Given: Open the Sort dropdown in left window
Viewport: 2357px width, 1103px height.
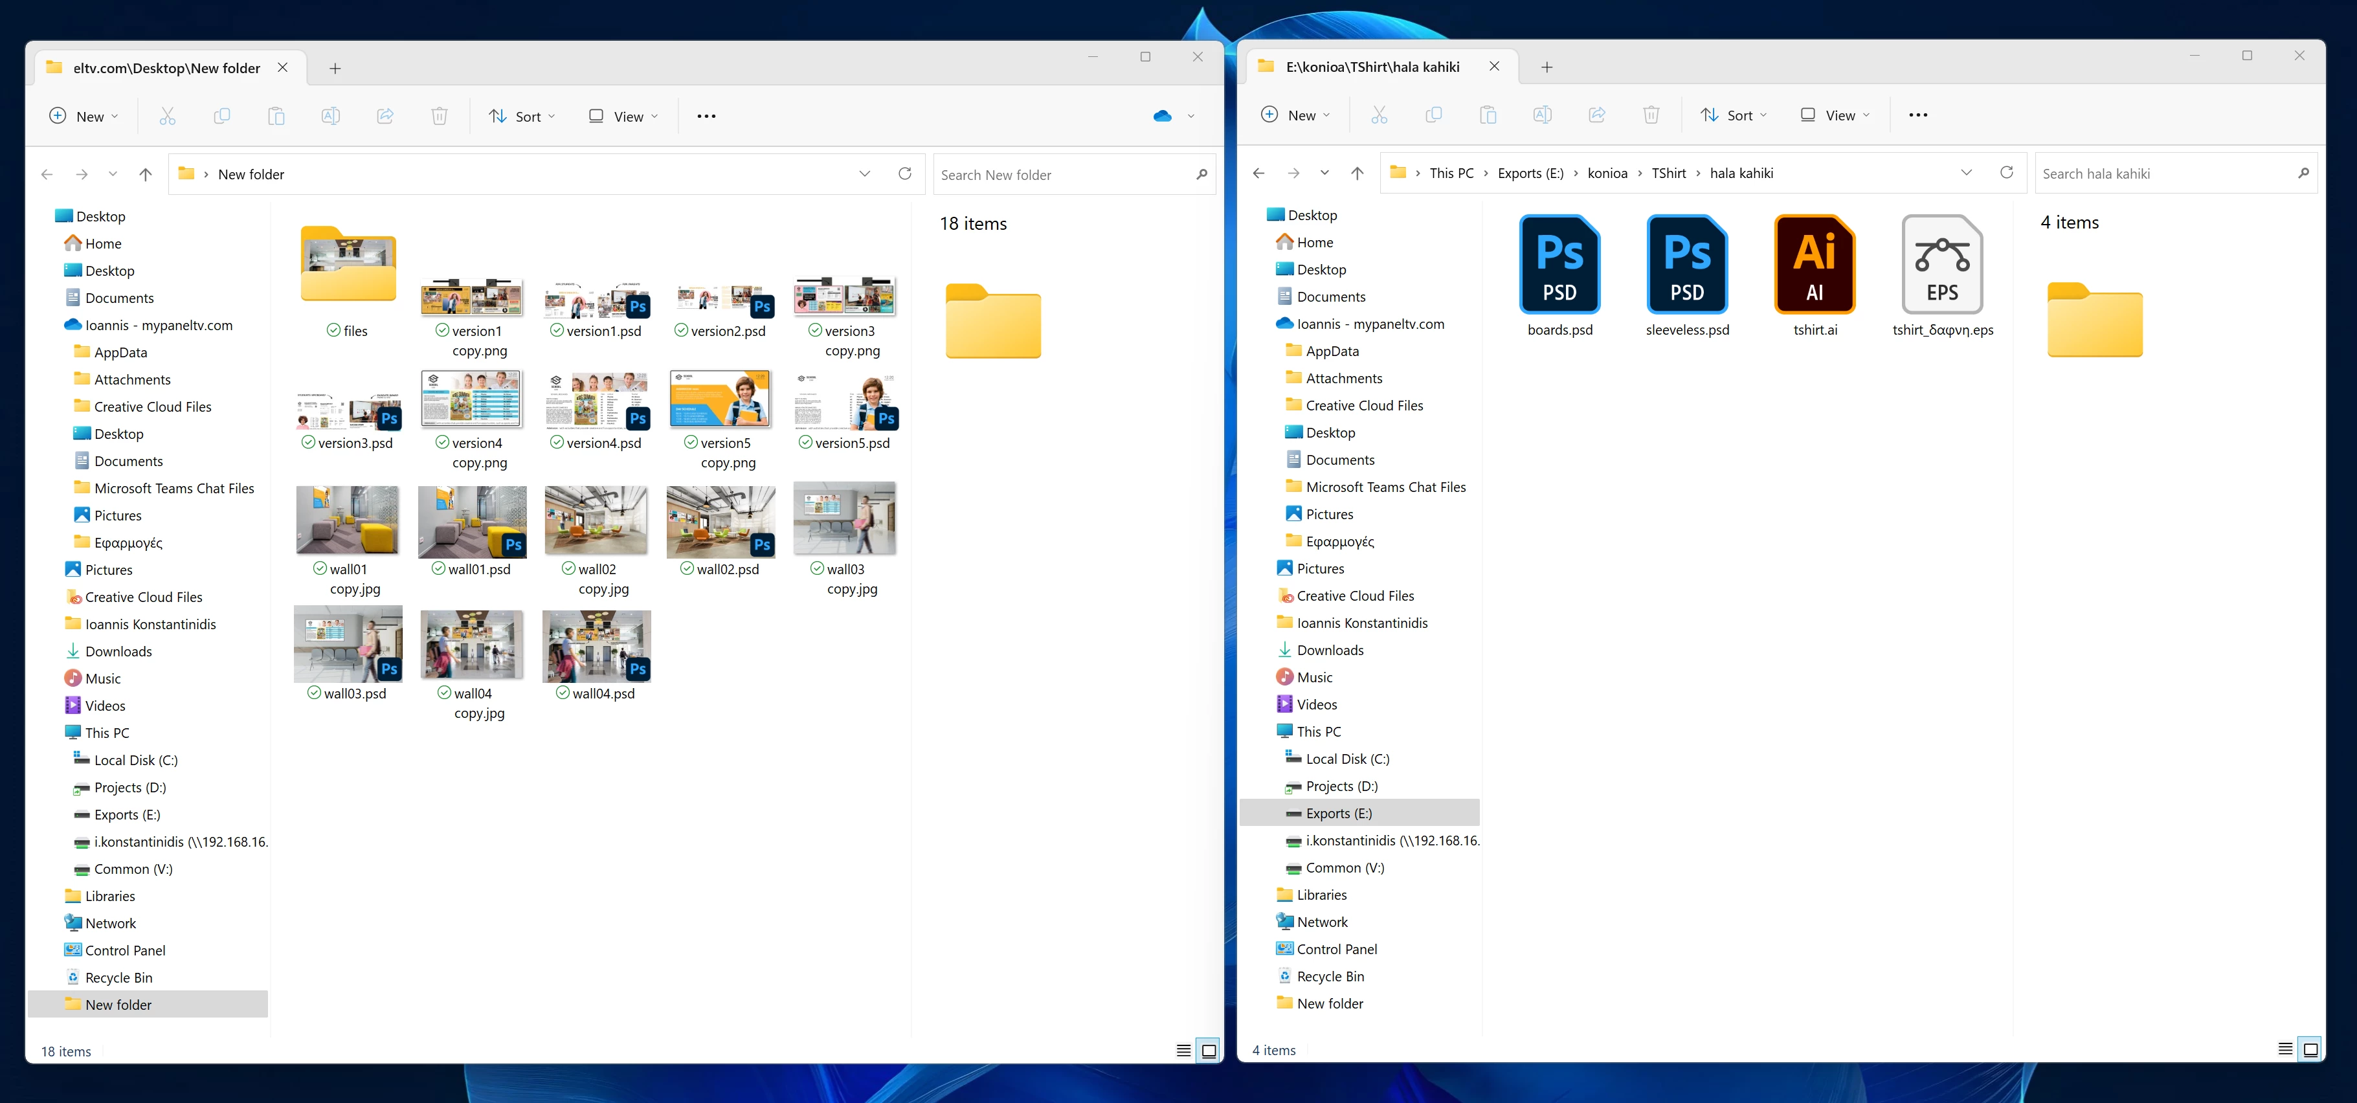Looking at the screenshot, I should tap(522, 116).
